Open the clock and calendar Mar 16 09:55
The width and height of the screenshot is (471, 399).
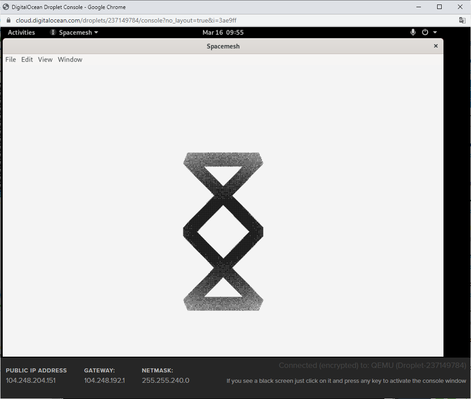tap(223, 32)
